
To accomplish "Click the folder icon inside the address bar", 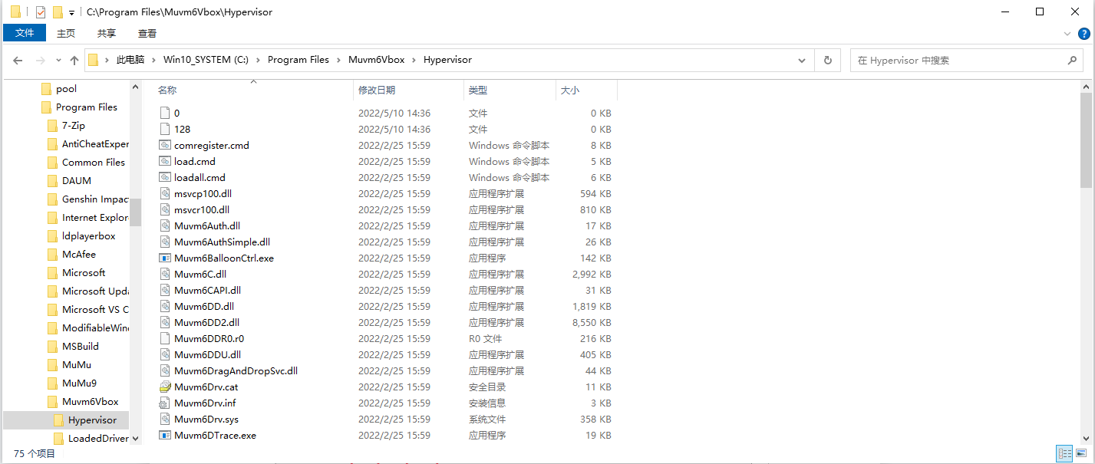I will tap(93, 60).
